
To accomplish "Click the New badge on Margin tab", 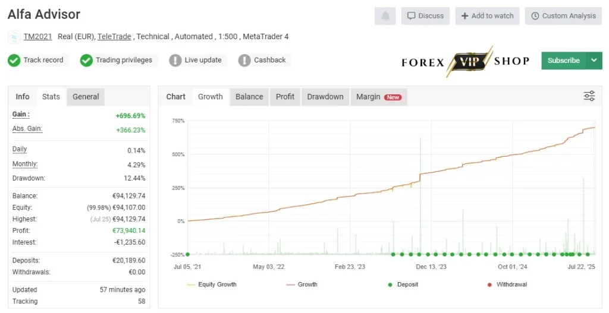I will coord(393,97).
